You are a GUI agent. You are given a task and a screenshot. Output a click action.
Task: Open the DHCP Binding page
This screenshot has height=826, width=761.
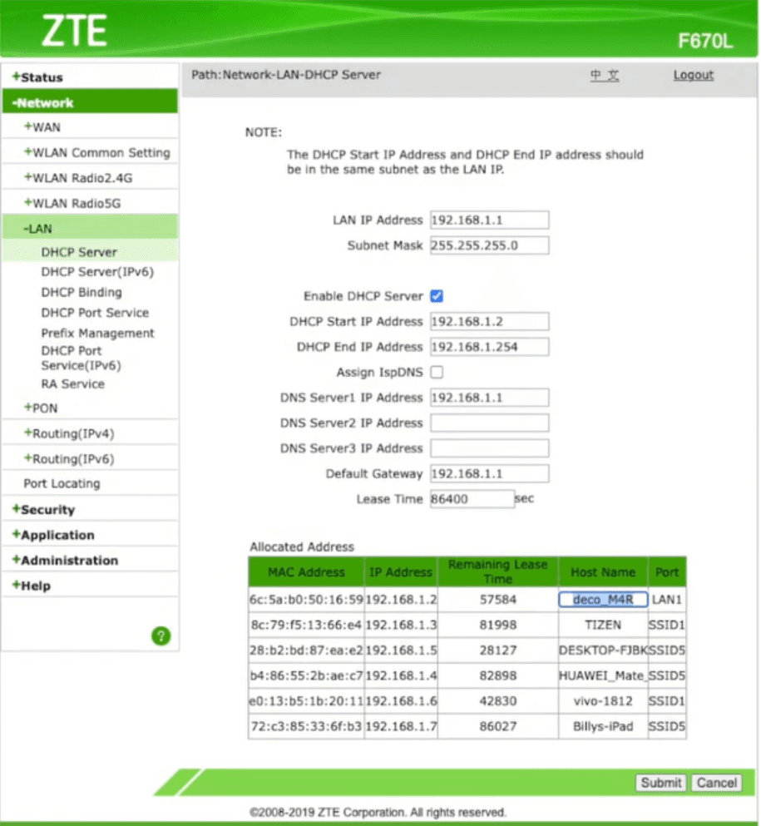(x=82, y=292)
